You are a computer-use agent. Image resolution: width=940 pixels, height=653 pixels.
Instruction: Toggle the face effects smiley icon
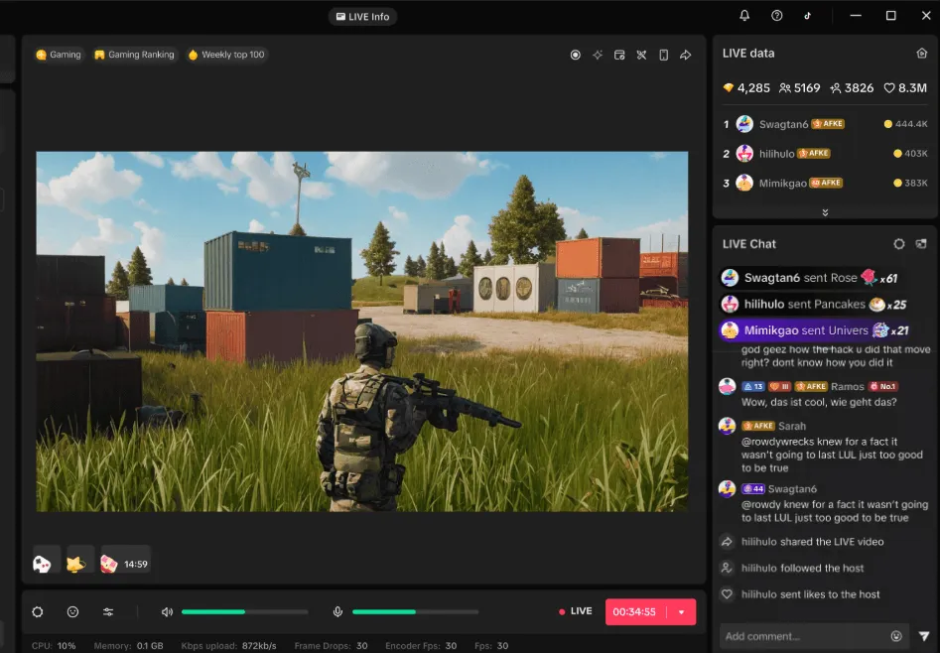point(72,612)
